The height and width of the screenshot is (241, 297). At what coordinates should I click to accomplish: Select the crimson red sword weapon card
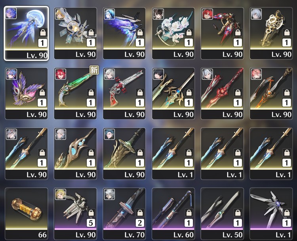tap(222, 93)
